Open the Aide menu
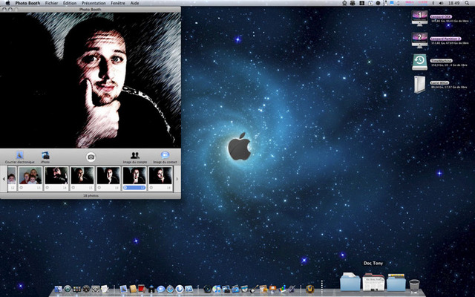 [x=134, y=3]
